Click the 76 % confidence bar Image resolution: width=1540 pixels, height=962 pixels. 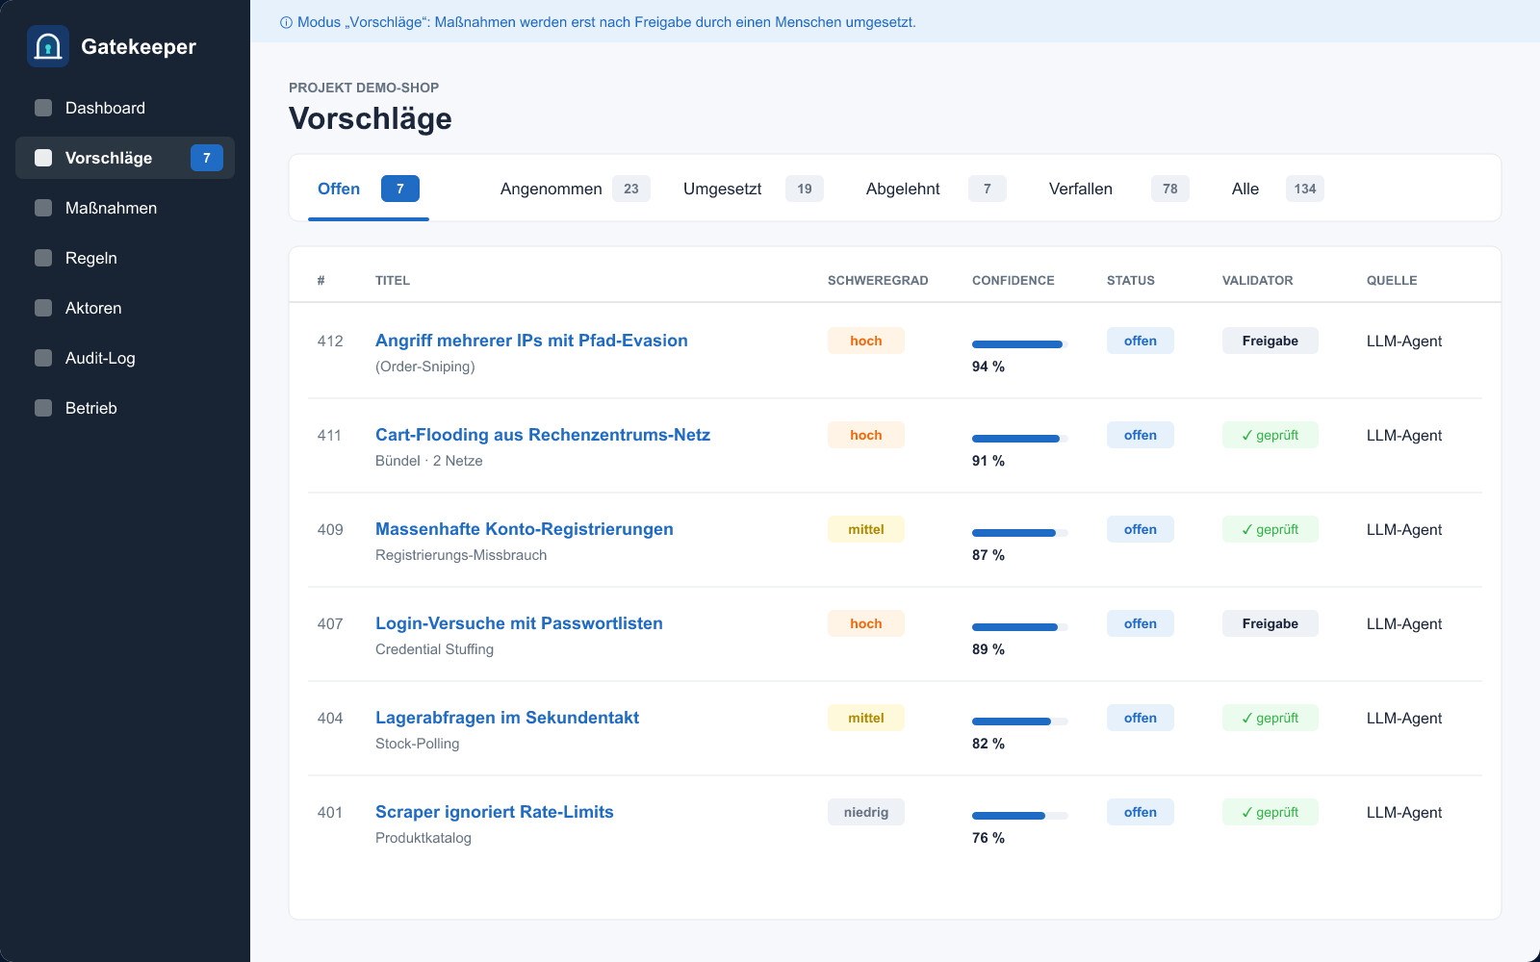tap(1020, 816)
